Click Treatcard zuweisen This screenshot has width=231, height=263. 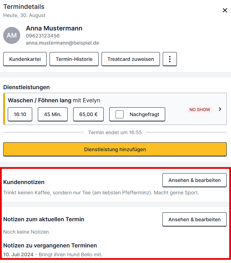(131, 59)
